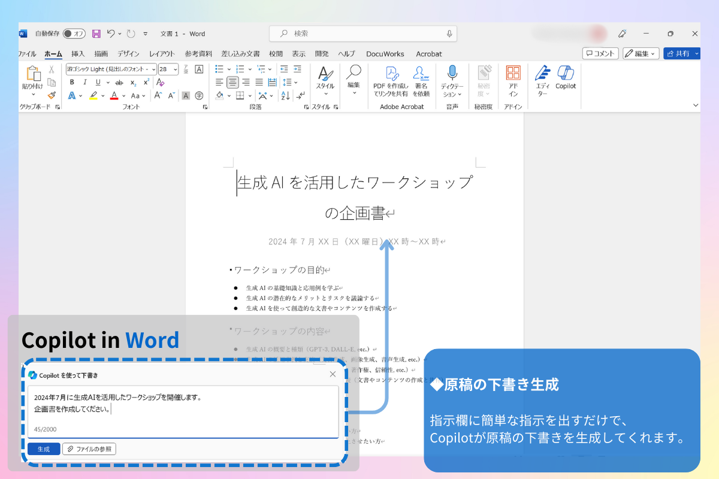The height and width of the screenshot is (479, 719).
Task: Open the DocuWorks tab
Action: pyautogui.click(x=385, y=54)
